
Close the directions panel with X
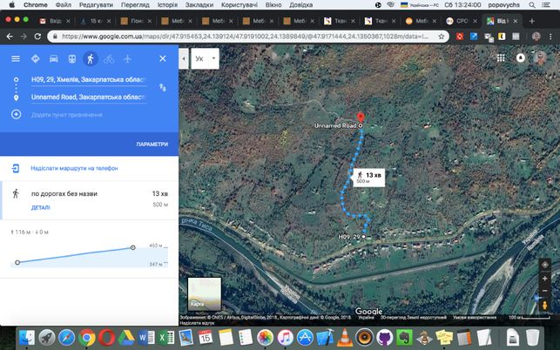163,58
